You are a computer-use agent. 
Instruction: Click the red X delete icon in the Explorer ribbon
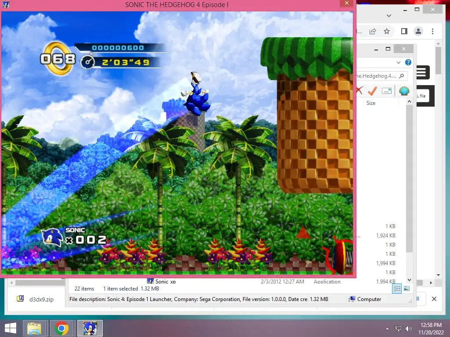coord(359,91)
